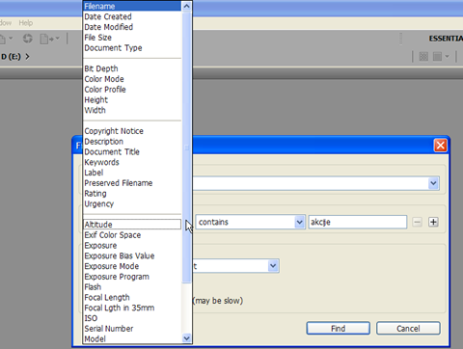This screenshot has height=349, width=463.
Task: Choose Altitude from the list
Action: pyautogui.click(x=132, y=225)
